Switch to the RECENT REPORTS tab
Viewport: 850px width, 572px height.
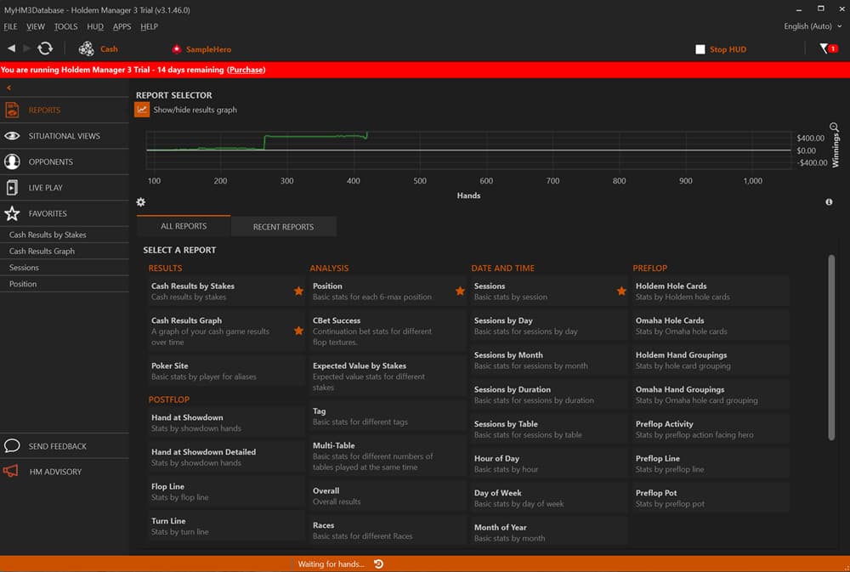coord(282,226)
